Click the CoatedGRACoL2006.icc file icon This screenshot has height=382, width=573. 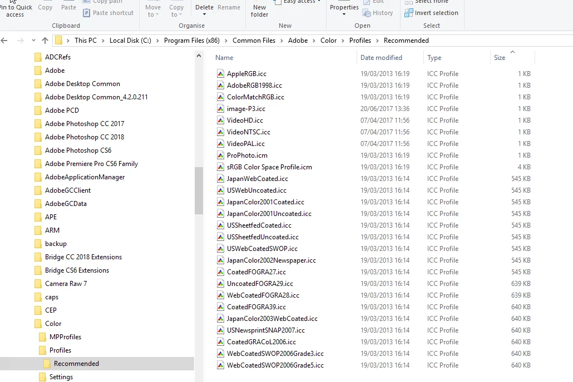(x=220, y=342)
